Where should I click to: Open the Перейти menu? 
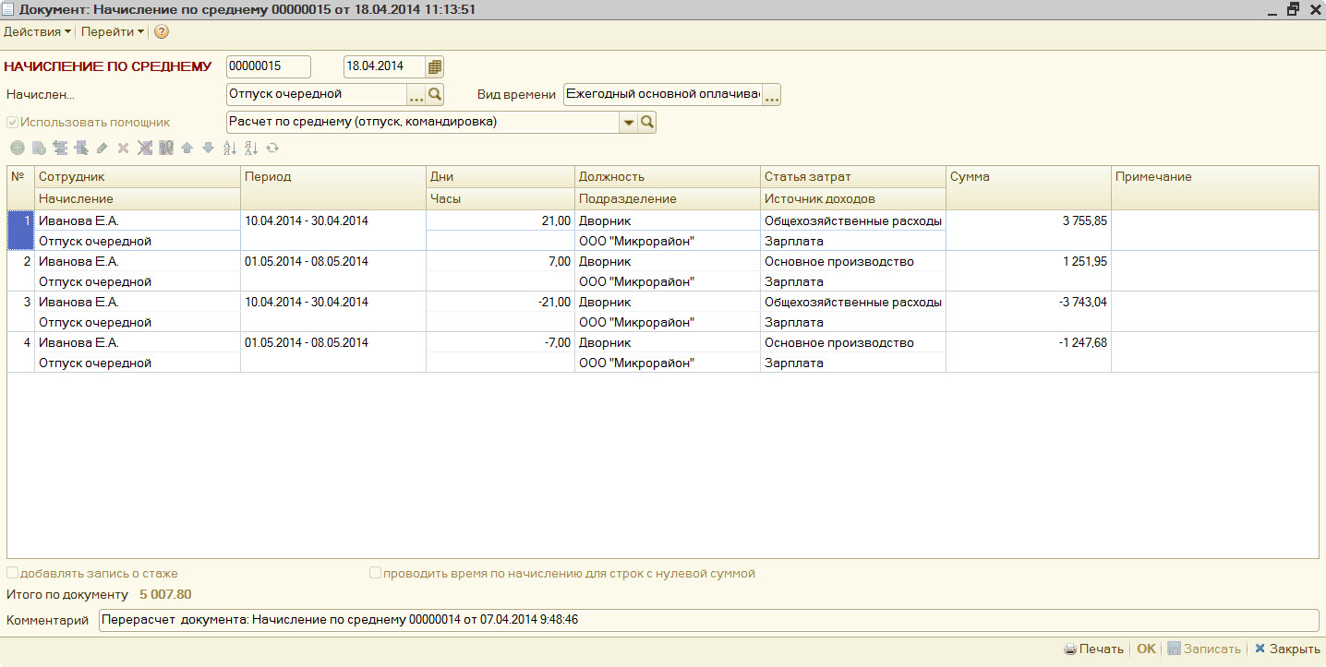click(112, 31)
